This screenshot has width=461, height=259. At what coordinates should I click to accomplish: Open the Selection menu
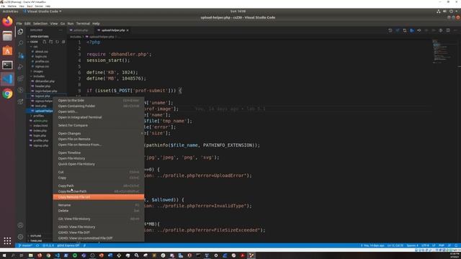[x=40, y=24]
